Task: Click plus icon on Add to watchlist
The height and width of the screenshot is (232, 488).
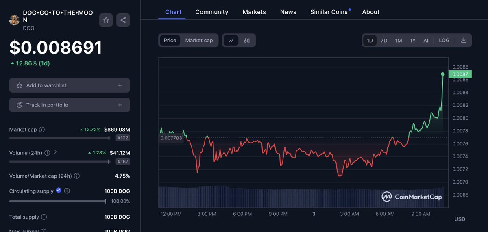Action: pyautogui.click(x=120, y=85)
